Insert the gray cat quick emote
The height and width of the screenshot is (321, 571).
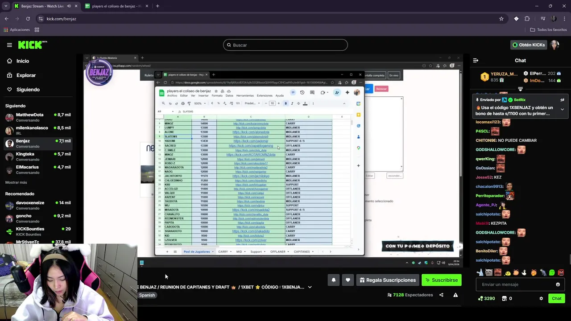pos(489,272)
